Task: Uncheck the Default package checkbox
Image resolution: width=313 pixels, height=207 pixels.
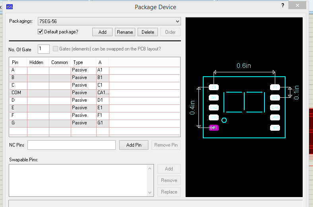Action: pyautogui.click(x=40, y=32)
